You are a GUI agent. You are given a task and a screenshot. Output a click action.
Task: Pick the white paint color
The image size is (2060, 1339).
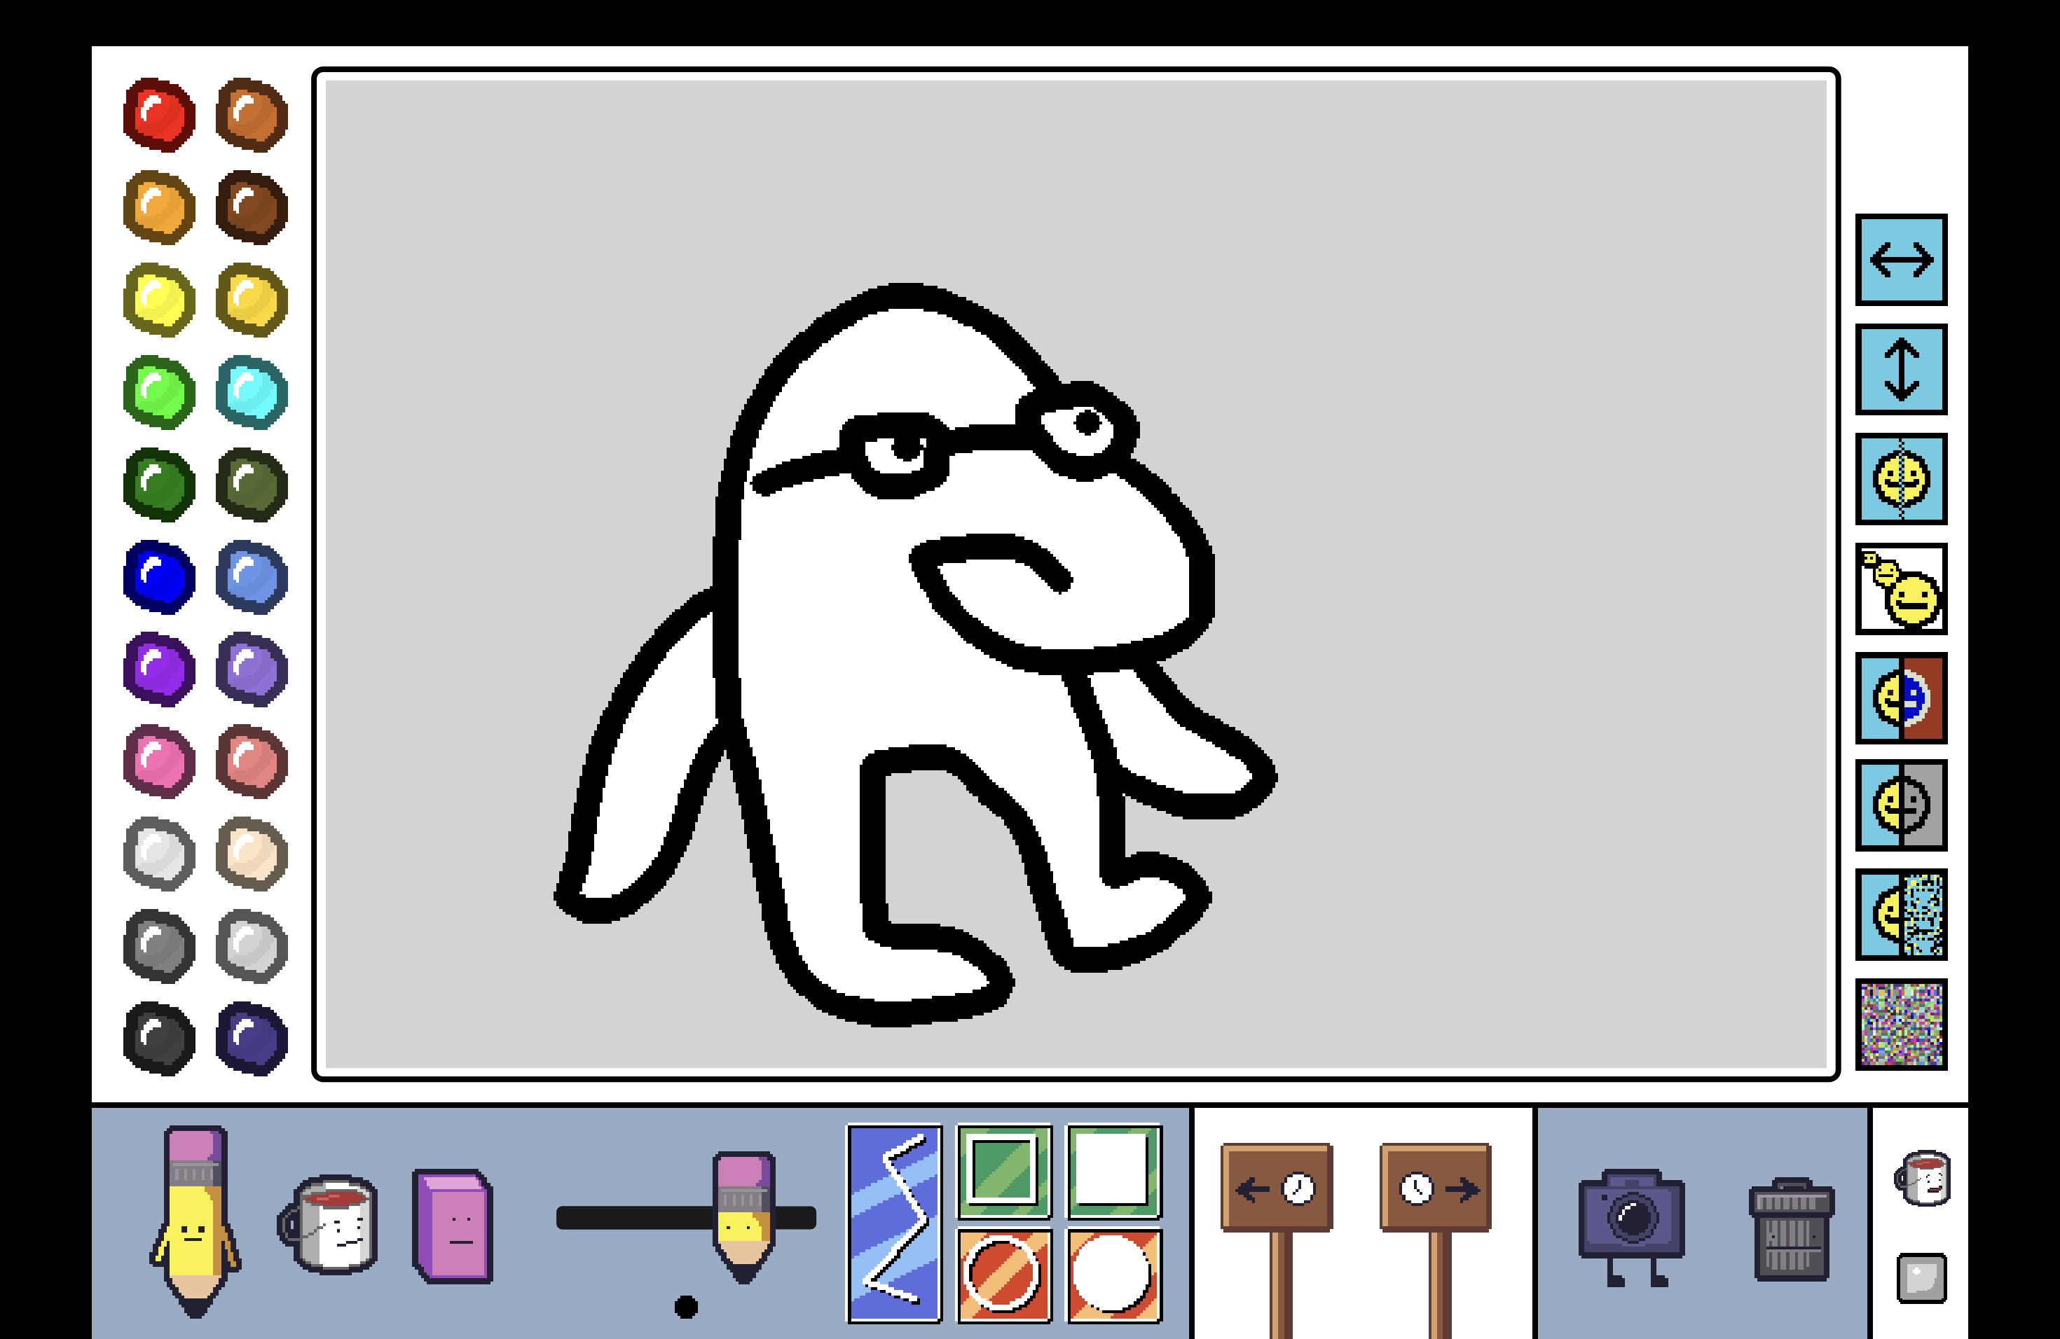click(x=159, y=854)
